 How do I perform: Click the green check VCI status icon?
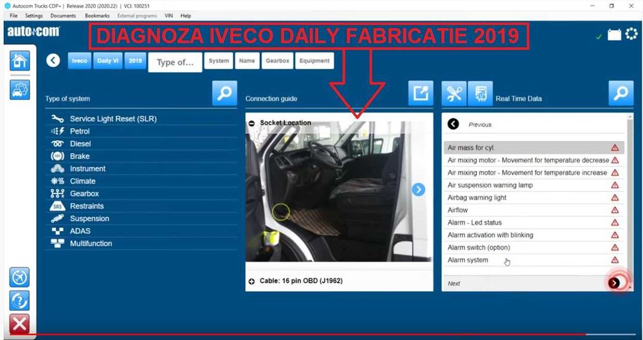click(599, 37)
